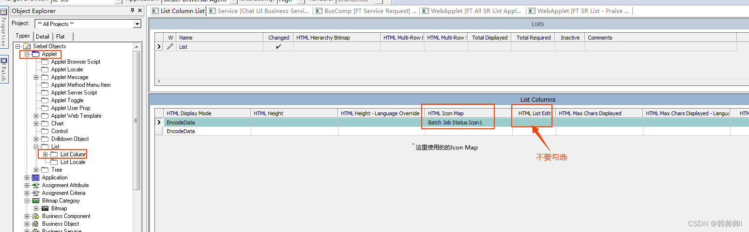749x232 pixels.
Task: Open the Service [Chat UI Business Servi... tab
Action: tap(259, 11)
